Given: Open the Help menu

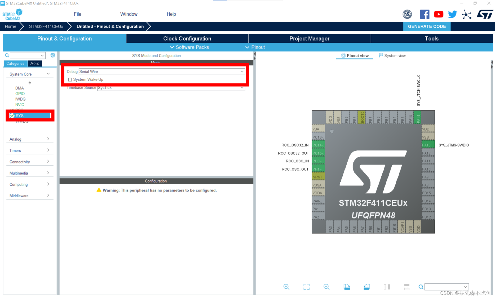Looking at the screenshot, I should pyautogui.click(x=171, y=14).
